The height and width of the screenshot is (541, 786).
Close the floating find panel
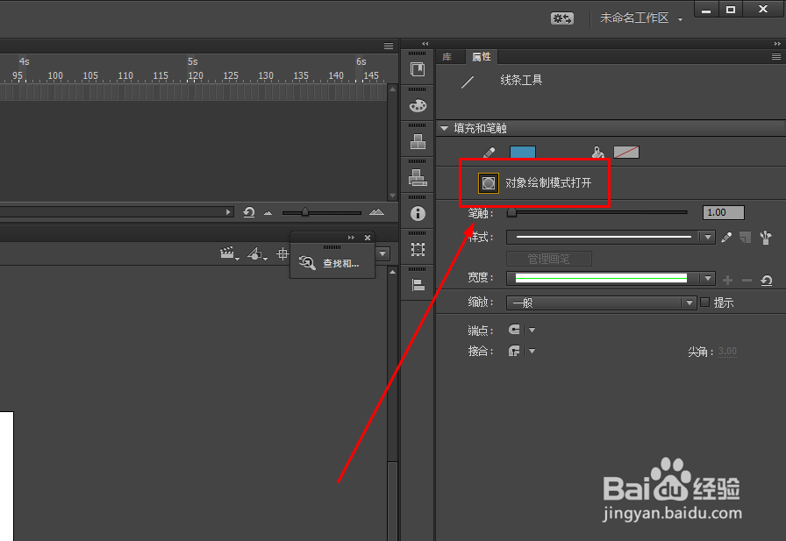(x=368, y=238)
